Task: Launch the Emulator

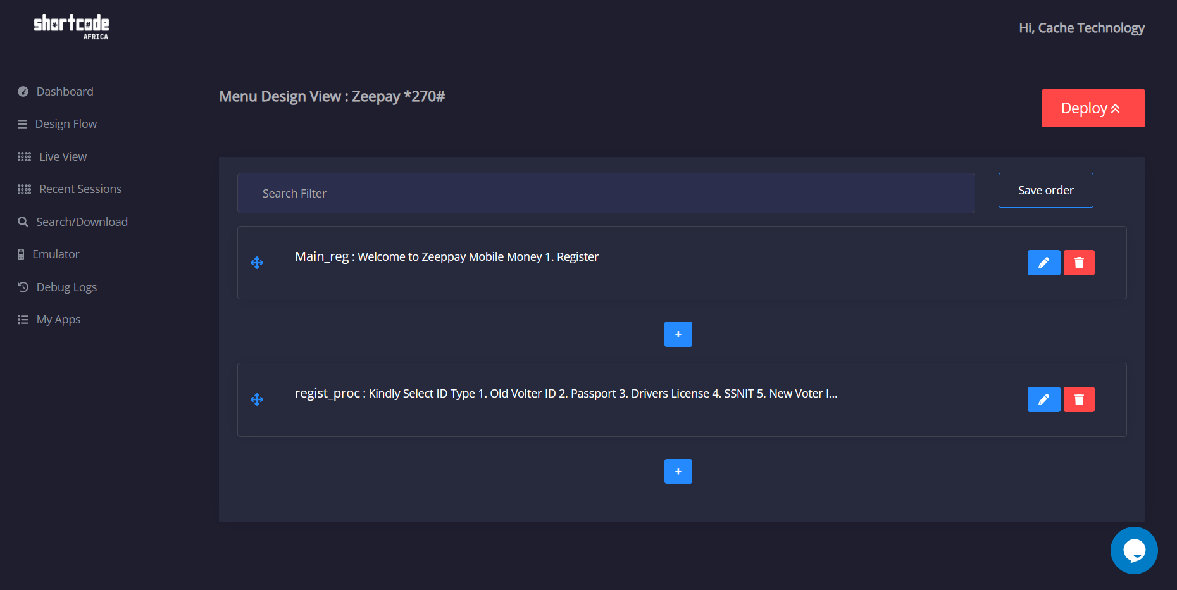Action: [x=56, y=254]
